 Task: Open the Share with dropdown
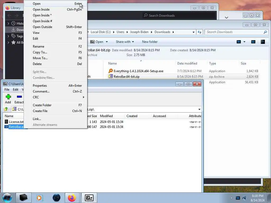(x=125, y=42)
